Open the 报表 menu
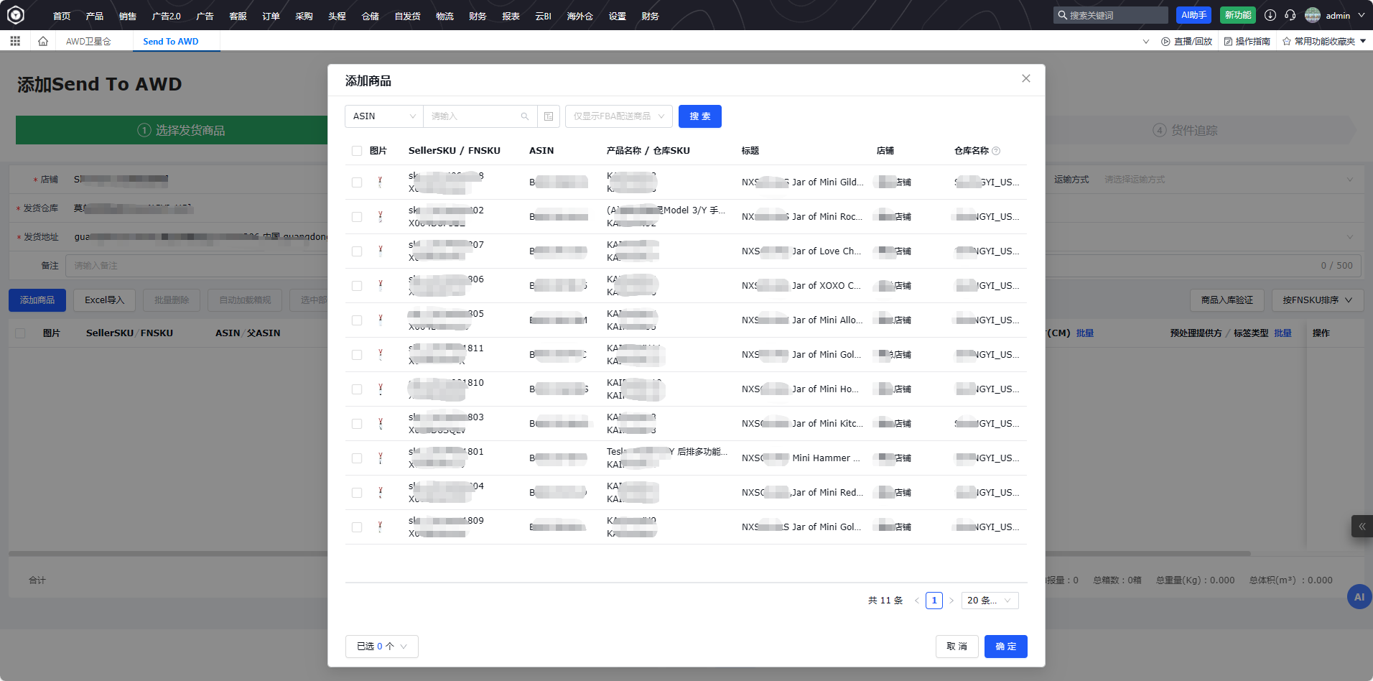This screenshot has height=681, width=1373. coord(511,16)
